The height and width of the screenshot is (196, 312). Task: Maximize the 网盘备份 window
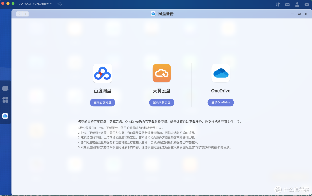[x=299, y=14]
